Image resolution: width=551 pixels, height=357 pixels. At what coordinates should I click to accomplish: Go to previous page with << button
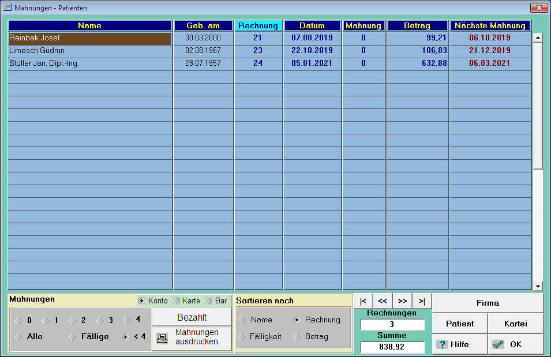click(383, 301)
